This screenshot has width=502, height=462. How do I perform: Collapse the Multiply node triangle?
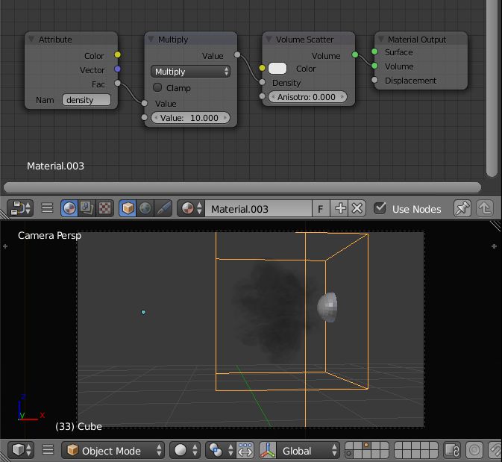point(151,39)
